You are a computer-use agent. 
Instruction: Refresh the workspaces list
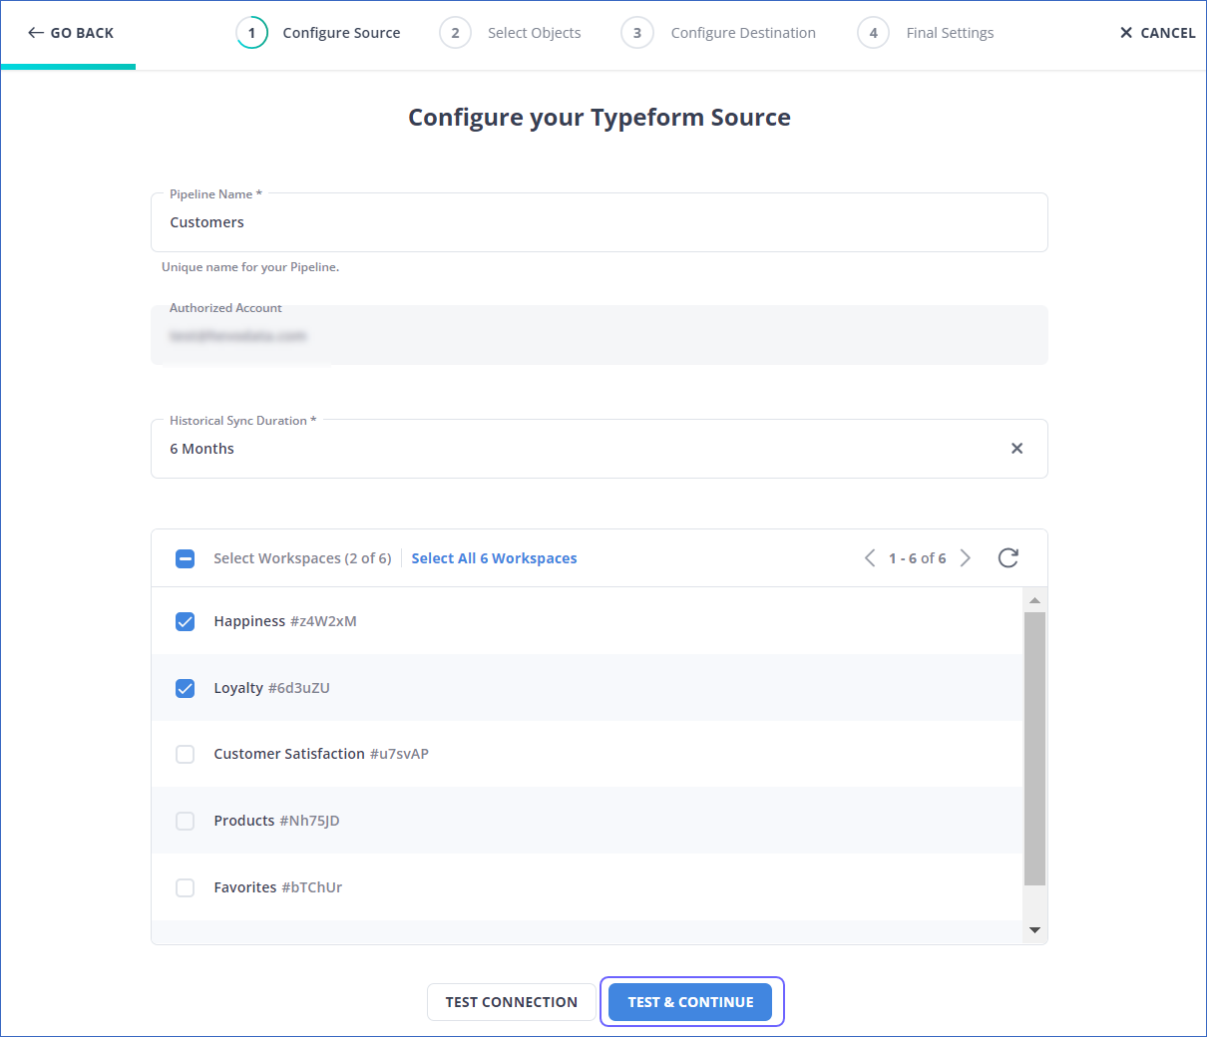(1007, 558)
